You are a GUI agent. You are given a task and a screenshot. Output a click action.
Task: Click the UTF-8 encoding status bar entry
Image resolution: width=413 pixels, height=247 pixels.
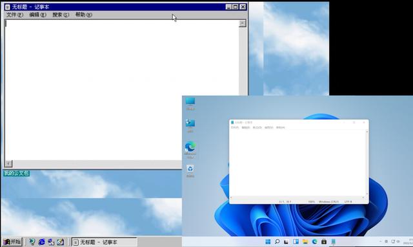[x=348, y=202]
